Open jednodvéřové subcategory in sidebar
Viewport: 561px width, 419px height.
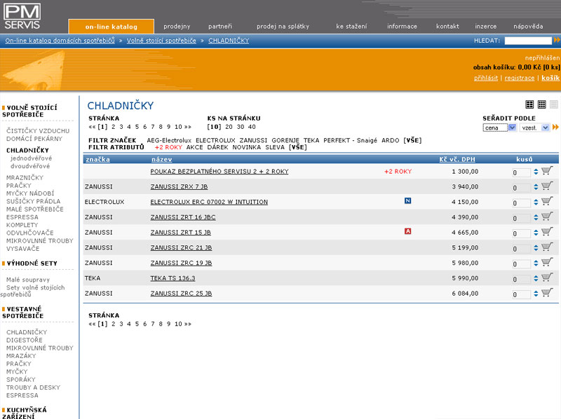click(31, 158)
